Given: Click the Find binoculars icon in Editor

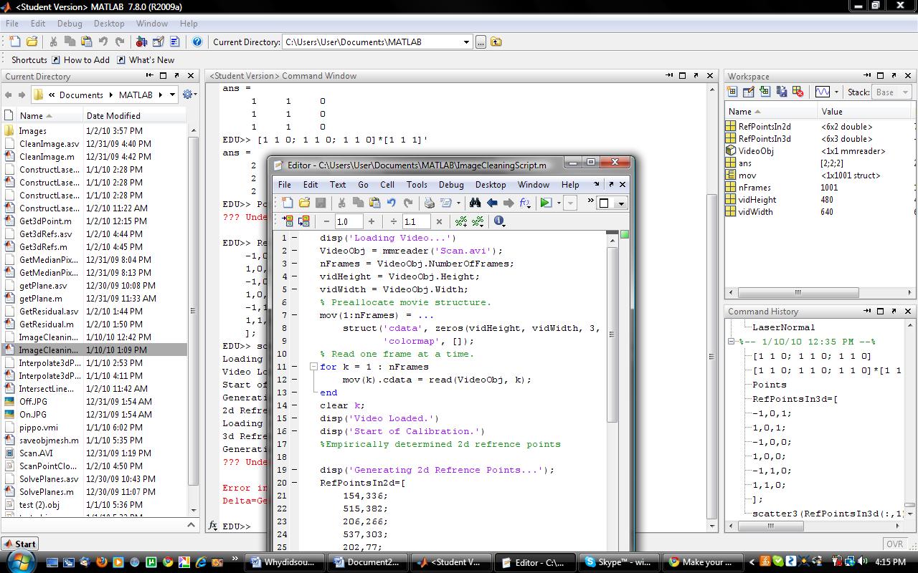Looking at the screenshot, I should coord(475,203).
